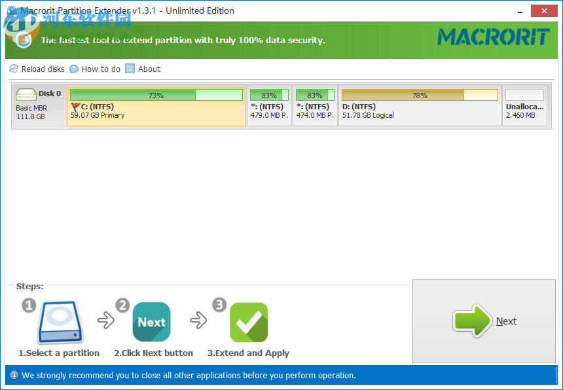The image size is (563, 390).
Task: Click the Disk 0 label panel
Action: click(36, 105)
